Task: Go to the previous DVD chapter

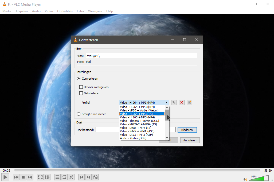Action: 81,177
